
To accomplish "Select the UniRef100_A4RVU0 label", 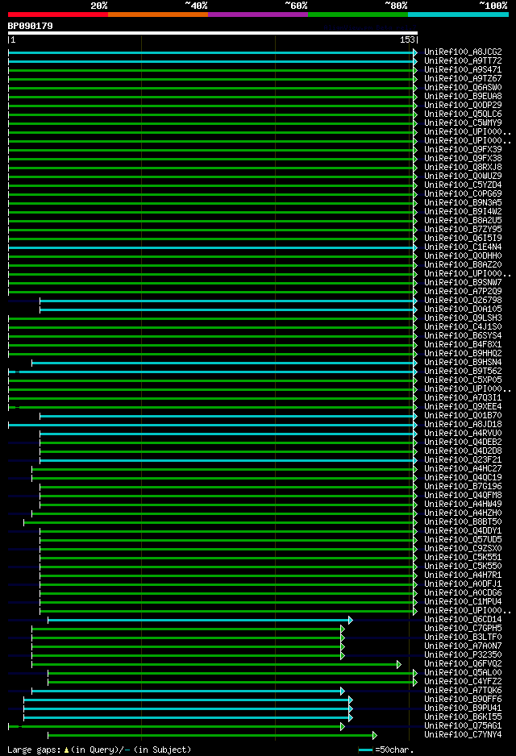I will 463,434.
